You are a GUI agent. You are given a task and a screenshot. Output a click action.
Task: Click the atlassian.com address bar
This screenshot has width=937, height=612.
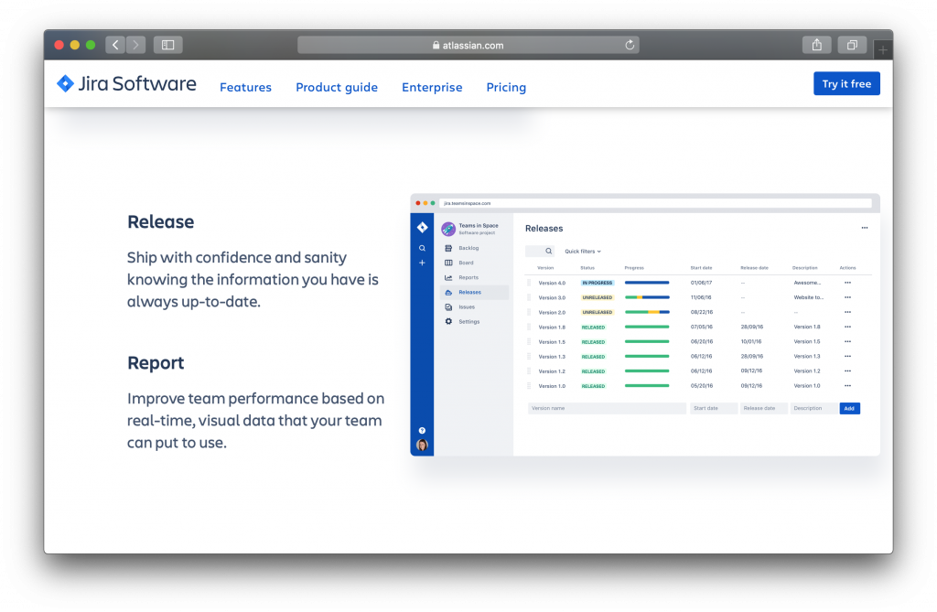tap(468, 45)
